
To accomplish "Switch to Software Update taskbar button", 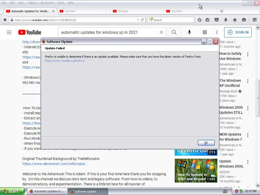I will (88, 191).
